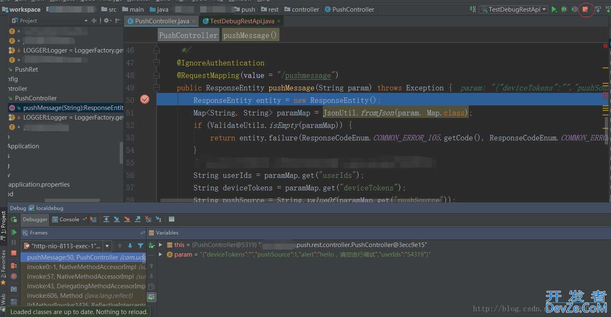Click the Evaluate Expression calculator icon
This screenshot has height=317, width=611.
click(x=171, y=219)
